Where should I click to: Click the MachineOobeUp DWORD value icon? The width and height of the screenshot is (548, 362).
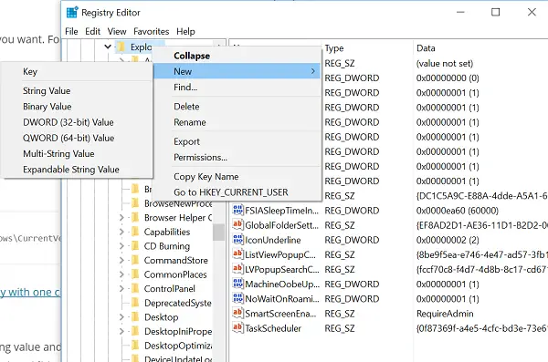point(237,284)
